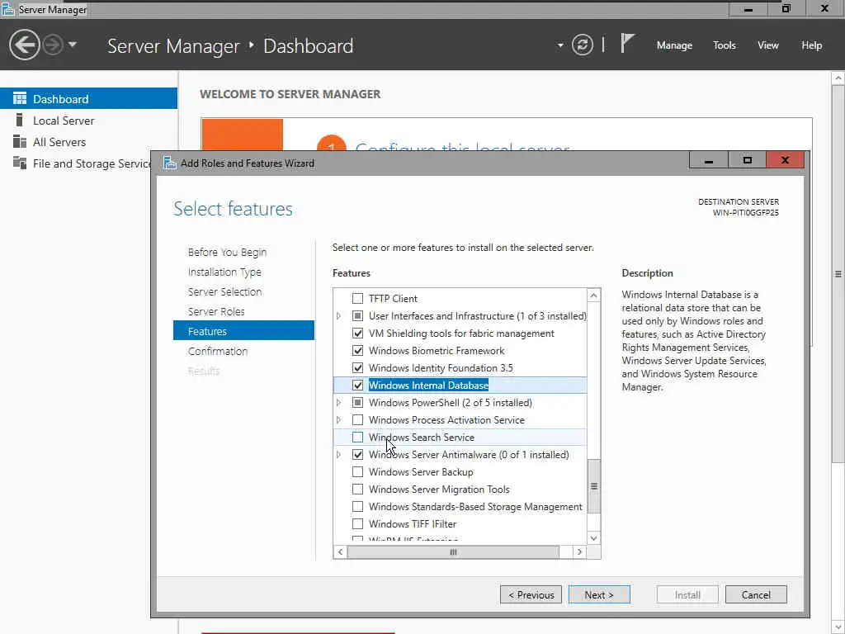Viewport: 845px width, 634px height.
Task: Click the features list horizontal scrollbar thumb
Action: (453, 552)
